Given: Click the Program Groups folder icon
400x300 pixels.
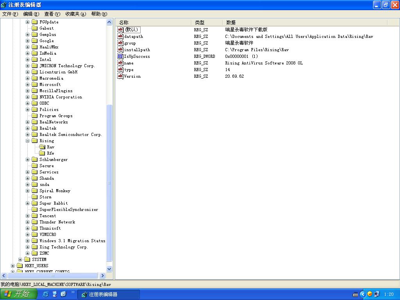Looking at the screenshot, I should click(35, 116).
